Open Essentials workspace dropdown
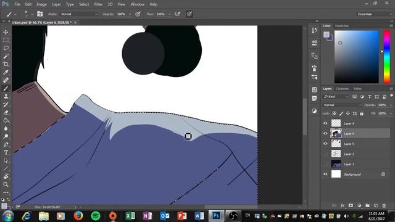This screenshot has width=395, height=222. point(374,14)
